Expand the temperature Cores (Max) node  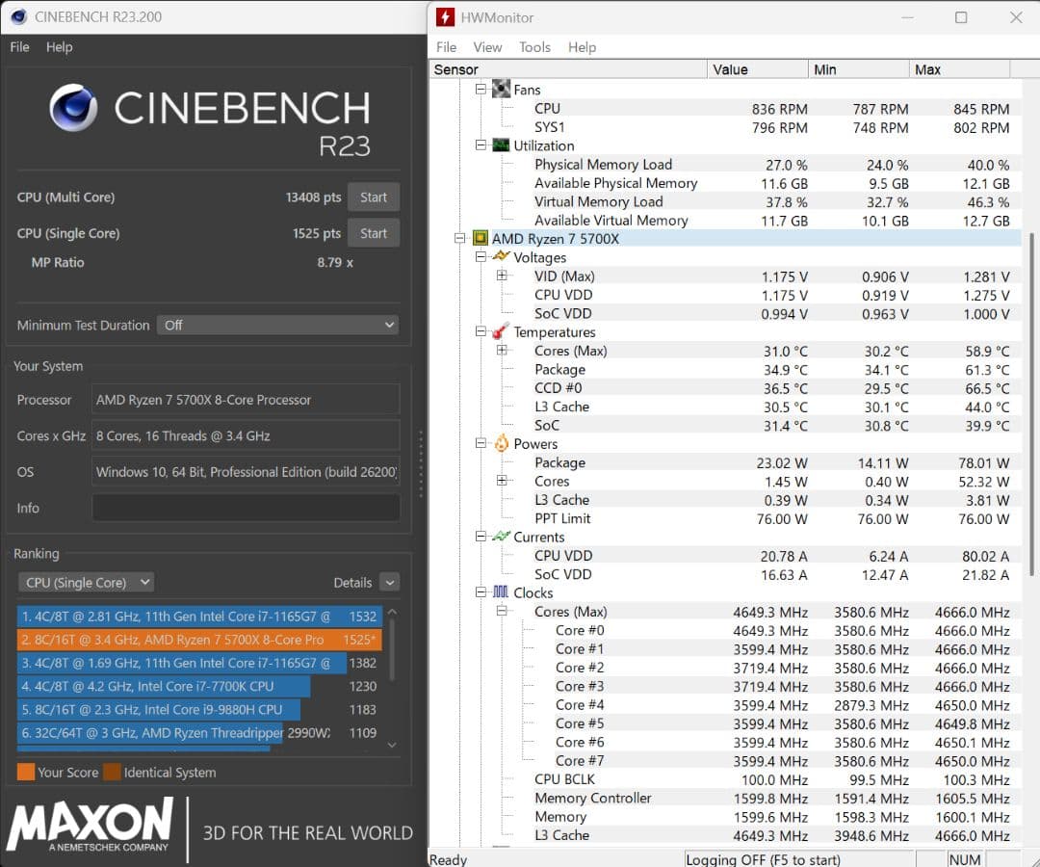502,351
